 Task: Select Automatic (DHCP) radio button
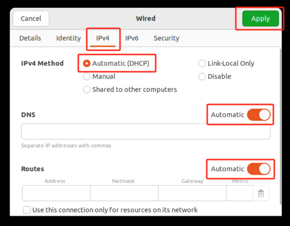click(x=87, y=64)
